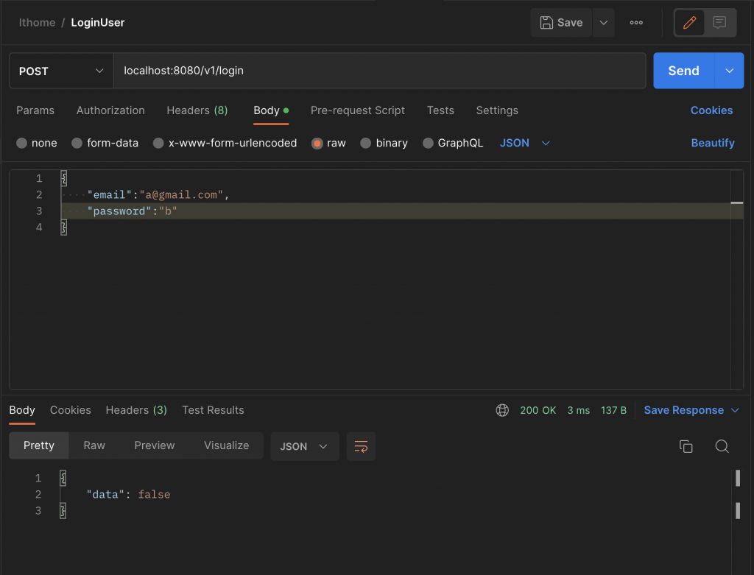
Task: Open the Test Results response tab
Action: (x=213, y=410)
